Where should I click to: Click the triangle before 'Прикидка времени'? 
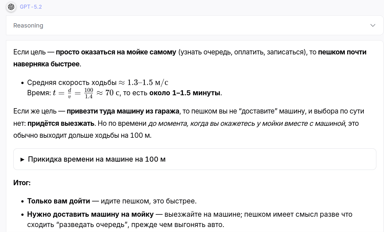pyautogui.click(x=23, y=159)
